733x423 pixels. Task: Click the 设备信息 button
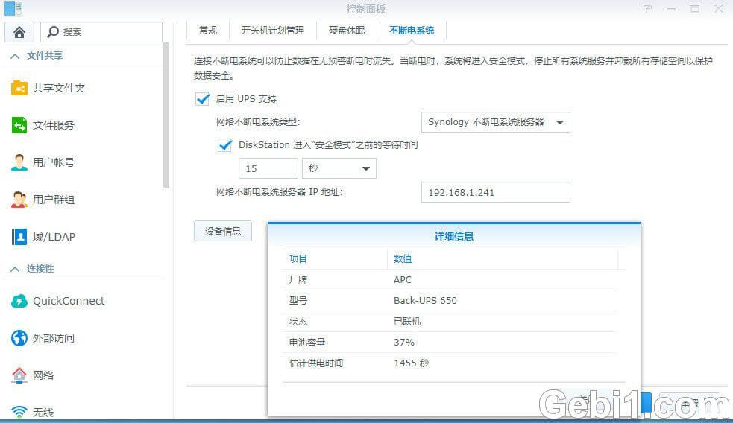click(222, 231)
